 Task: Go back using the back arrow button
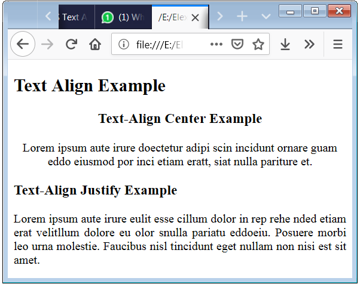(x=23, y=44)
